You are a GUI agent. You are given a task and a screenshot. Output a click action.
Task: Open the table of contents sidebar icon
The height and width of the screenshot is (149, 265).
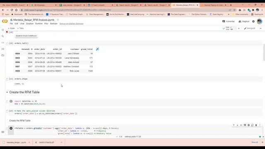3,30
